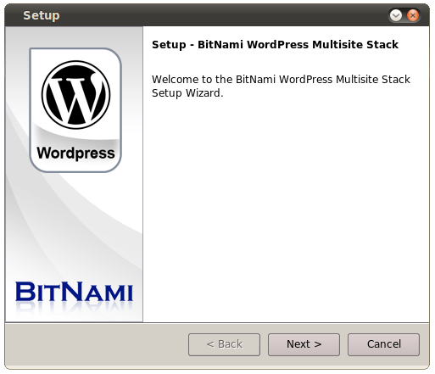The image size is (435, 374).
Task: Close the Setup window with the red X
Action: tap(413, 15)
